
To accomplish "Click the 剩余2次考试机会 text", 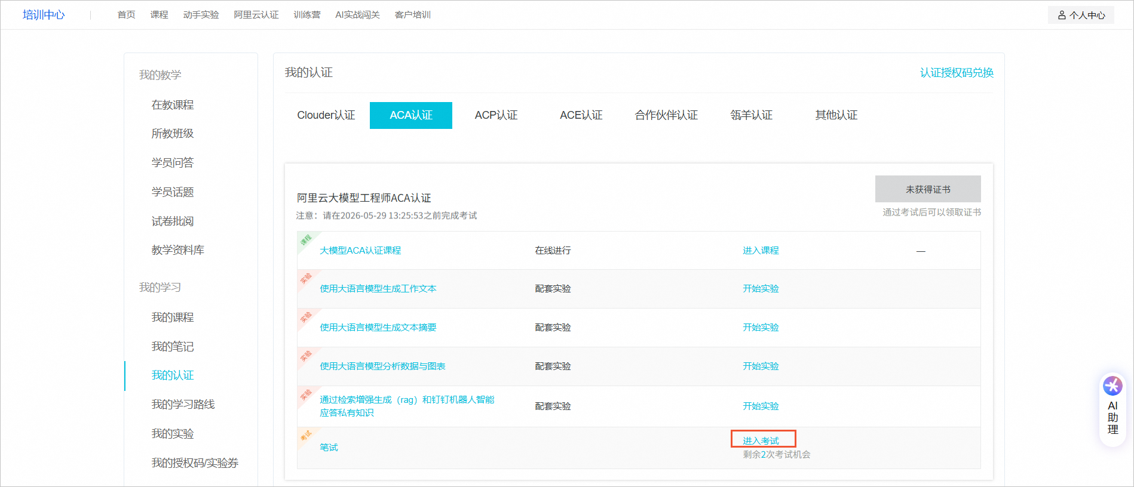I will (777, 455).
